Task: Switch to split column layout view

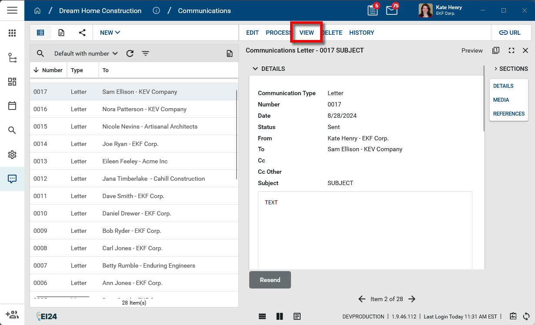Action: pyautogui.click(x=280, y=316)
